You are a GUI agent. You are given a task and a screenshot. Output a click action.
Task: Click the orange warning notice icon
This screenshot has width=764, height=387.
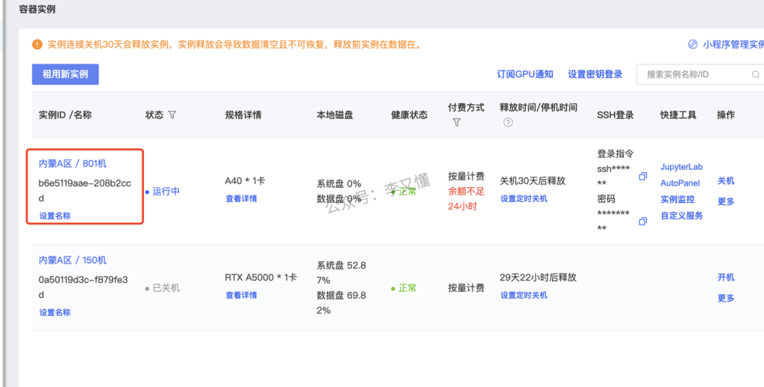[37, 45]
